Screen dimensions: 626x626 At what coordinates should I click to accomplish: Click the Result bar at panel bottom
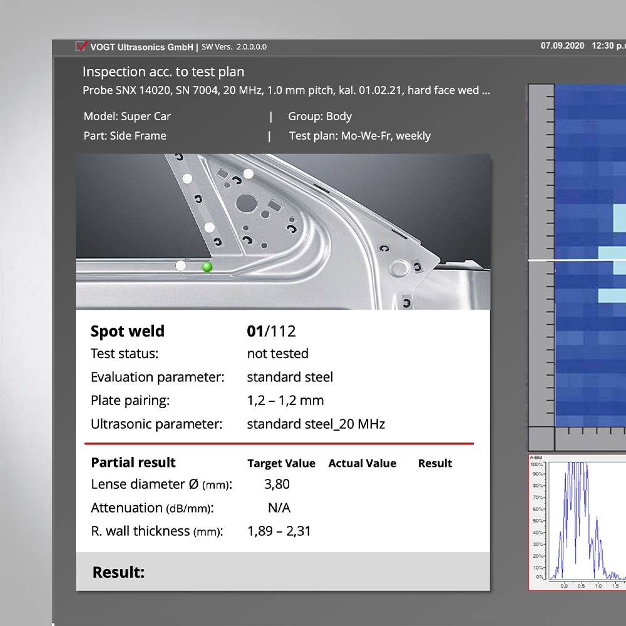(282, 572)
